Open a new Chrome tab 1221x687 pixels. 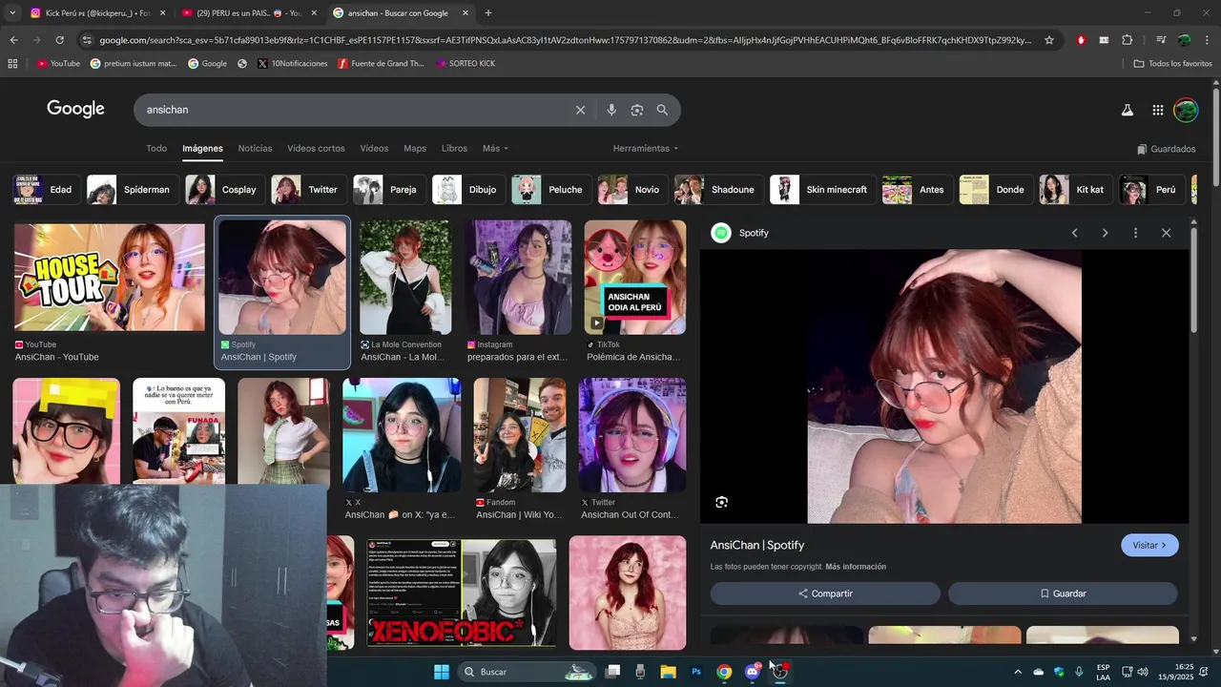488,13
